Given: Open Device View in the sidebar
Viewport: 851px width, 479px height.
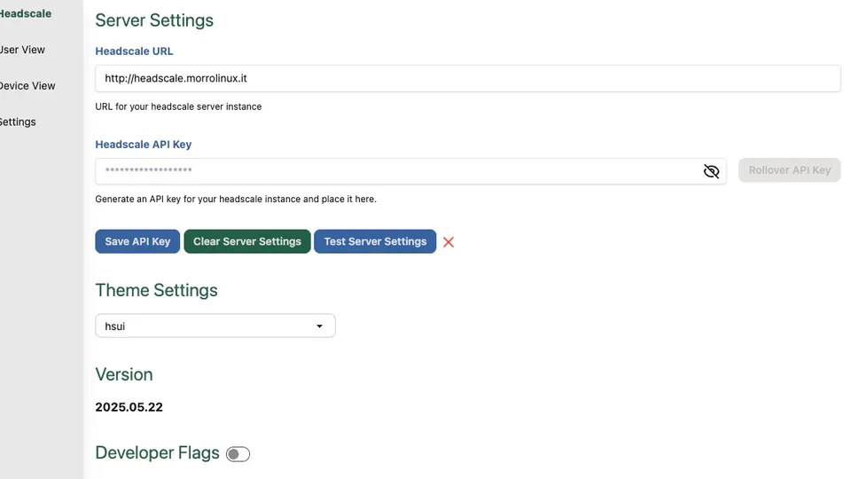Looking at the screenshot, I should click(x=27, y=86).
